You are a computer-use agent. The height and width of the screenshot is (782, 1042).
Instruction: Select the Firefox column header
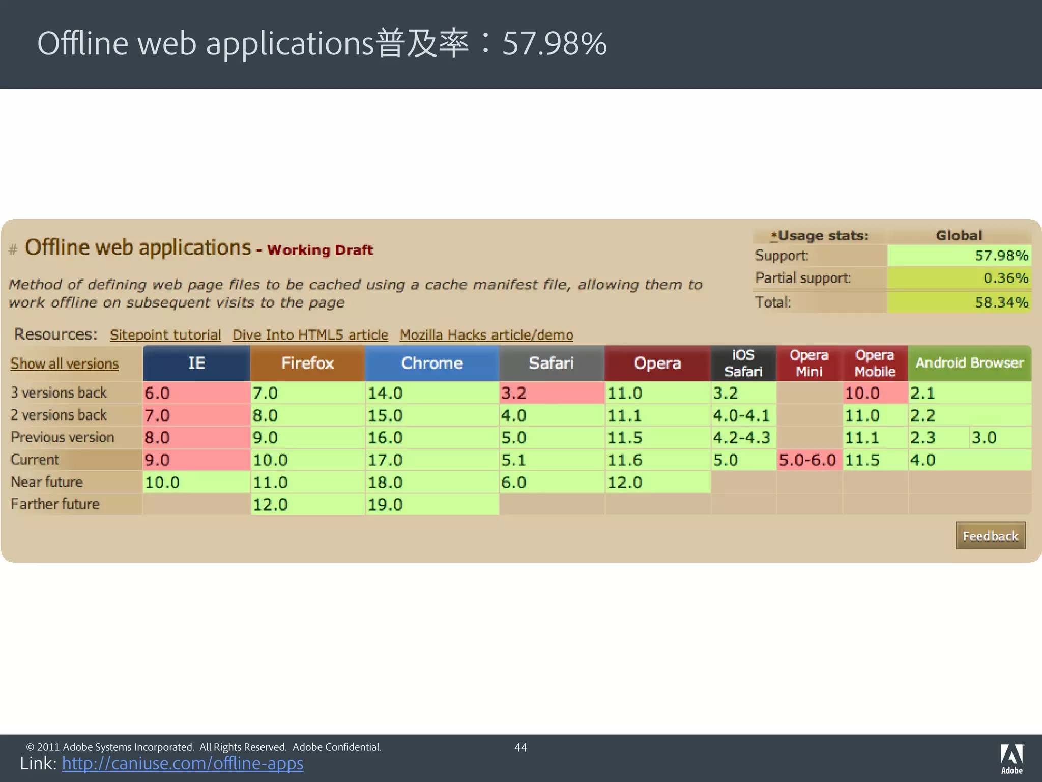point(307,363)
